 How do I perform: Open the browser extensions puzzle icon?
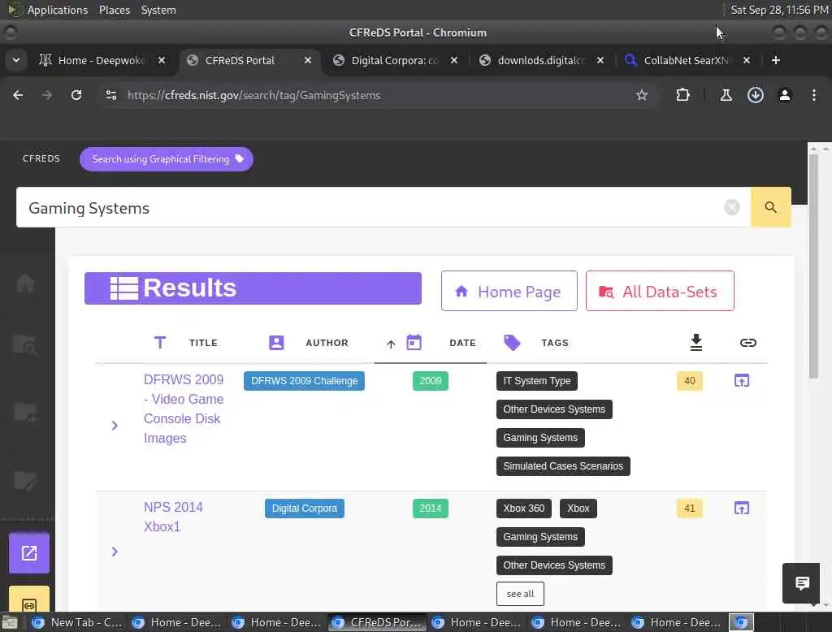click(682, 95)
